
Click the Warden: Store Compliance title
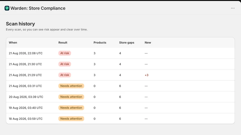click(38, 8)
